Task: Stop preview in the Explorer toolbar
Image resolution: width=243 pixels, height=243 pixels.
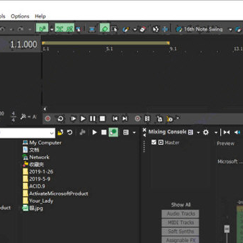Action: [x=104, y=132]
